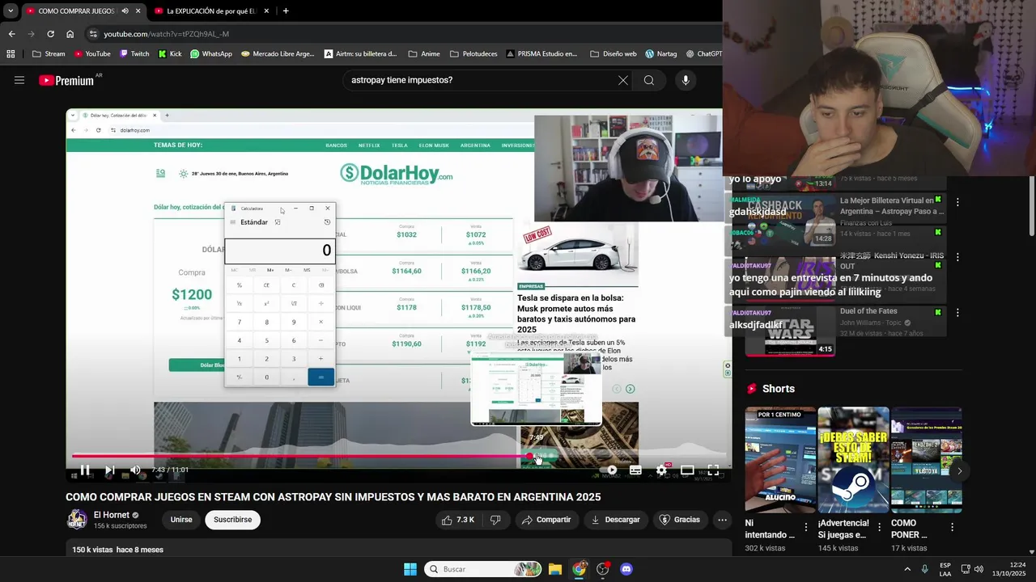The image size is (1036, 582).
Task: Click taskbar Buscar search box
Action: pyautogui.click(x=482, y=569)
